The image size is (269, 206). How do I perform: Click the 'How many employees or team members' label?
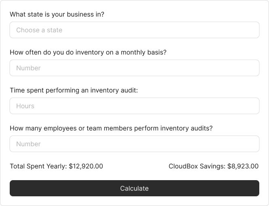coord(111,128)
